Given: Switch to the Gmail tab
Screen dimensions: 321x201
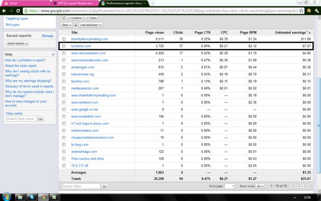Looking at the screenshot, I should click(25, 3).
